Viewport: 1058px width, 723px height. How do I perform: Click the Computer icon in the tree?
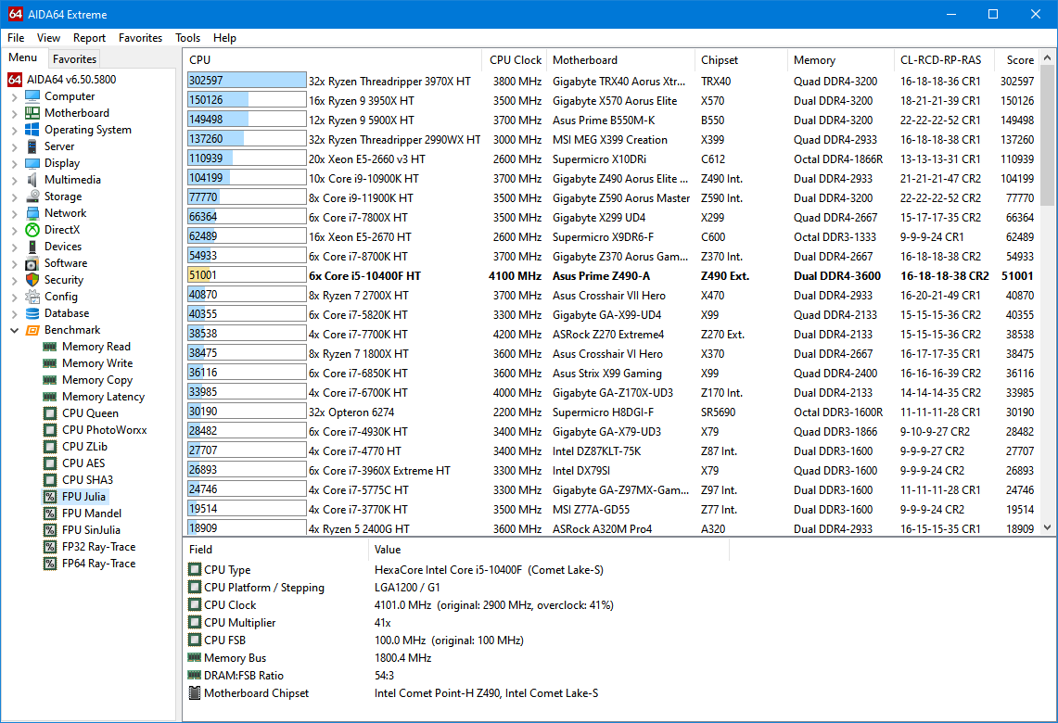(32, 96)
